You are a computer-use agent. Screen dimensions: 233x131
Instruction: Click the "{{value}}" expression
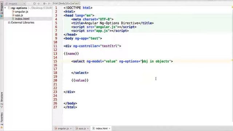tap(80, 80)
